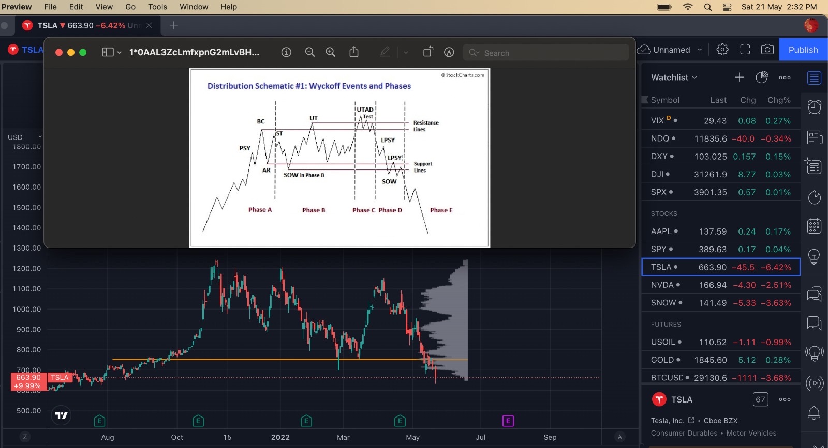Select the orange horizontal line on chart
Image resolution: width=828 pixels, height=448 pixels.
[290, 359]
